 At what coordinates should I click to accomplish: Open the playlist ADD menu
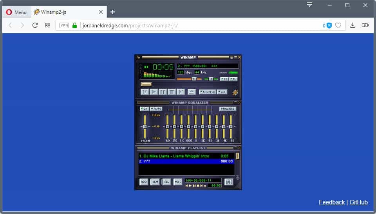pyautogui.click(x=144, y=182)
